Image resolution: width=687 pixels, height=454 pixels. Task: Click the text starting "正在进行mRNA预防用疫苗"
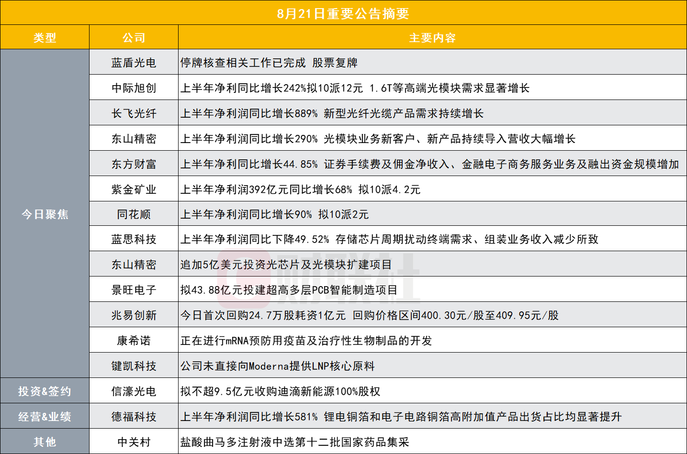[306, 341]
